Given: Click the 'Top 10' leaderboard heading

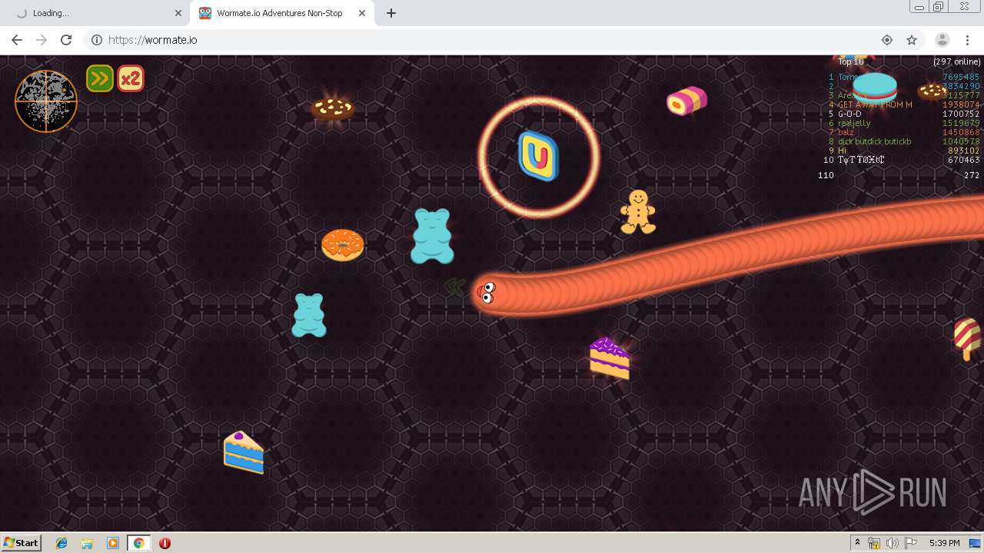Looking at the screenshot, I should click(851, 61).
